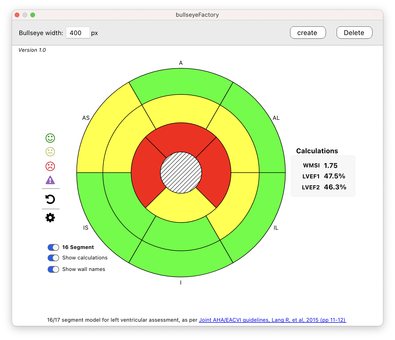The width and height of the screenshot is (395, 340).
Task: Click the Bullseye width input field
Action: [78, 32]
